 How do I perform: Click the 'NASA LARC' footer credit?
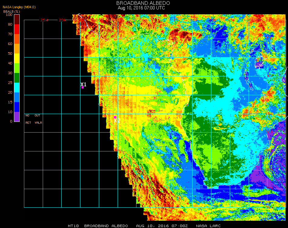click(x=208, y=226)
